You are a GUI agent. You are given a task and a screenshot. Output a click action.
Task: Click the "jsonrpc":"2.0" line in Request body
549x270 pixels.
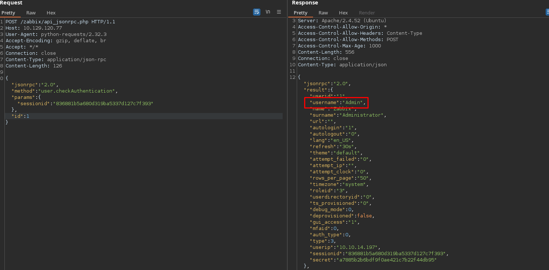coord(35,85)
